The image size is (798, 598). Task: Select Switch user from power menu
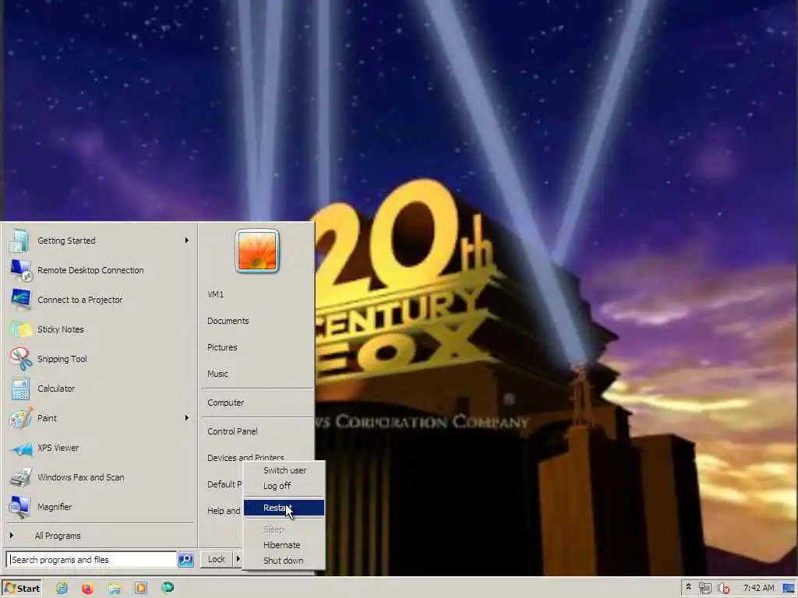pos(284,470)
